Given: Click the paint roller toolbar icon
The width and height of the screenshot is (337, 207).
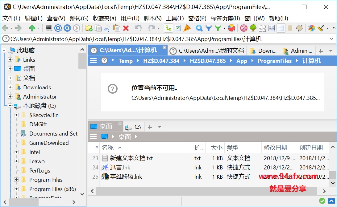Looking at the screenshot, I should pyautogui.click(x=321, y=28).
